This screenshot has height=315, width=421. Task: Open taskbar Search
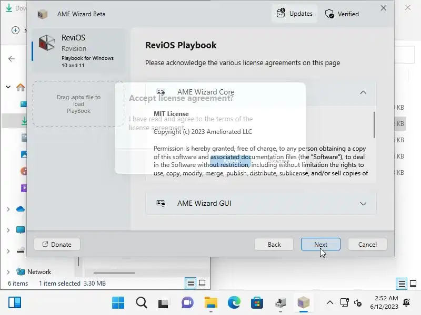[x=141, y=303]
